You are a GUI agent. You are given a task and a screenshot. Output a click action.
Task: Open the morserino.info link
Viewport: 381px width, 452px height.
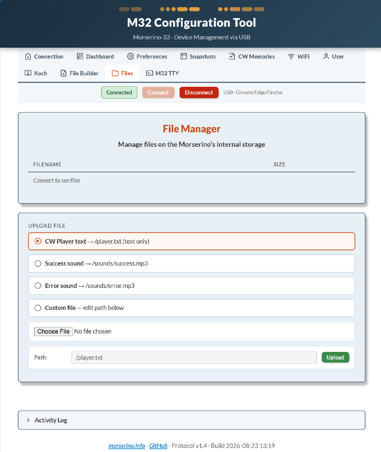pos(127,446)
